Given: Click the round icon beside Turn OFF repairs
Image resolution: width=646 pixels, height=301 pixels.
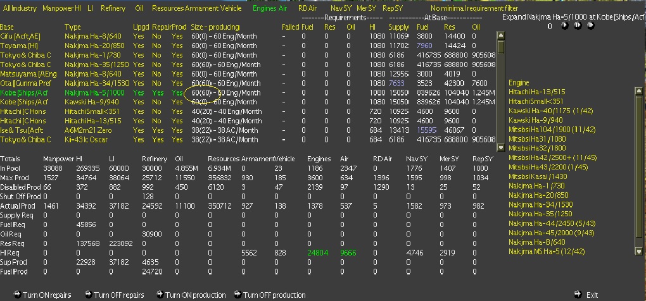Looking at the screenshot, I should pyautogui.click(x=88, y=295).
